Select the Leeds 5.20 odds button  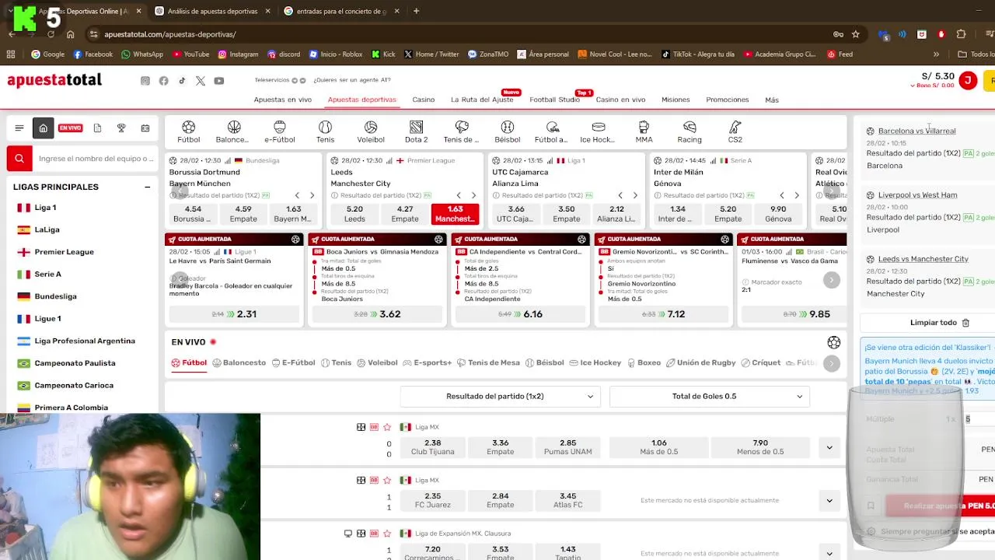[354, 214]
